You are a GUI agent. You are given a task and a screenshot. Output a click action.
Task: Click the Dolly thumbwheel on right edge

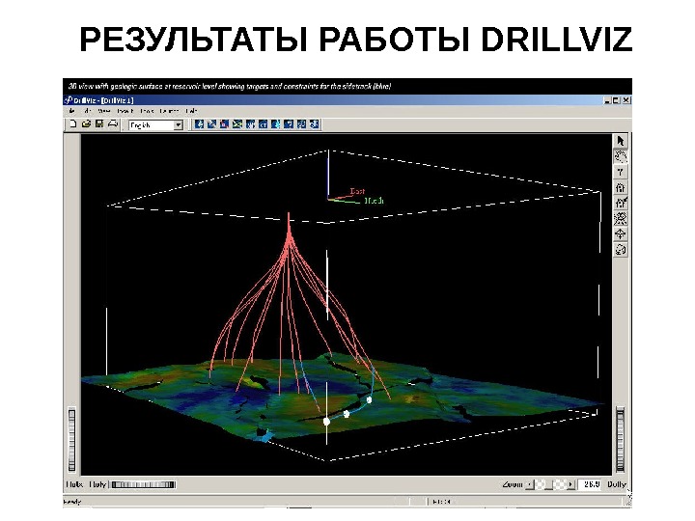(x=621, y=439)
